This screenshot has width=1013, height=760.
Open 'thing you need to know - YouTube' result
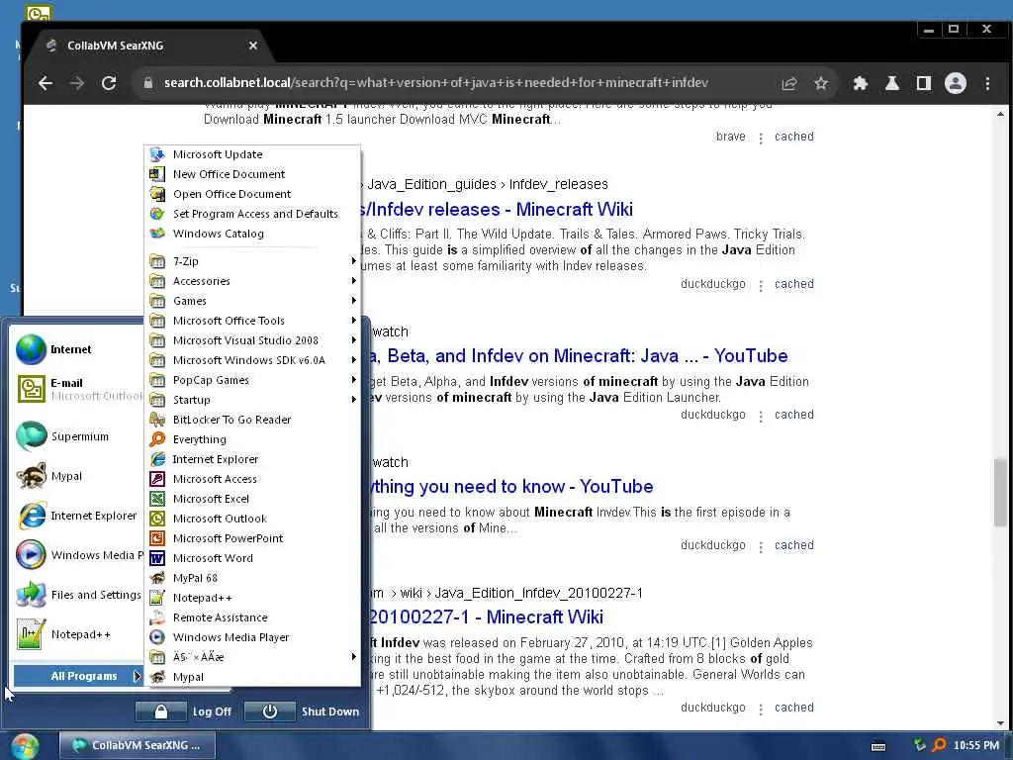pos(510,487)
